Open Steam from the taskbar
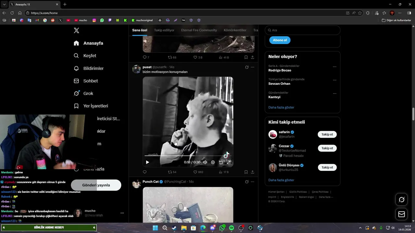The height and width of the screenshot is (233, 415). 174,228
